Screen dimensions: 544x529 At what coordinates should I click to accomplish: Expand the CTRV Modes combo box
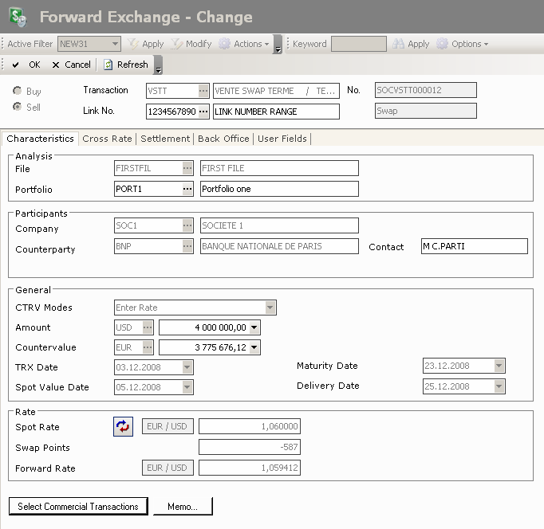[270, 308]
